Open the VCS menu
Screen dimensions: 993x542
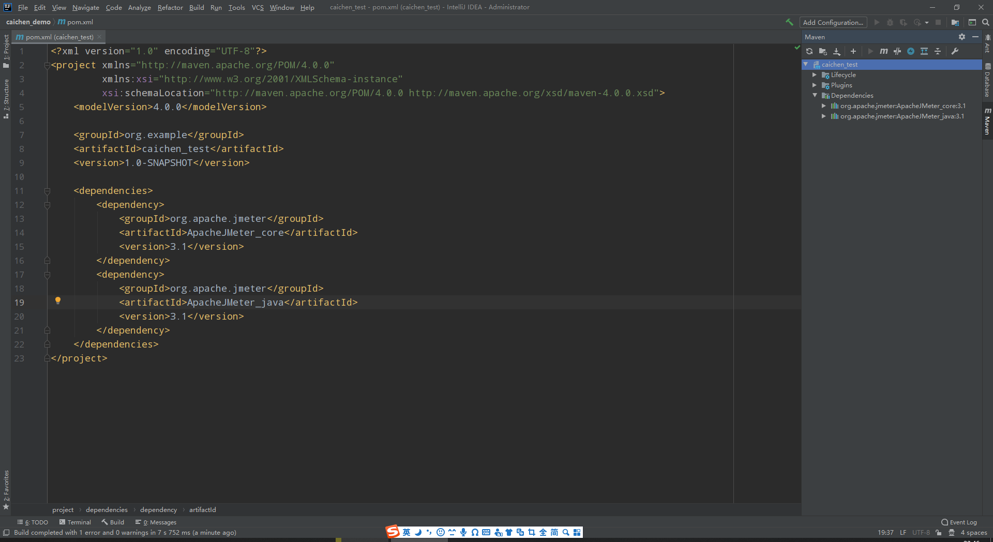point(258,7)
